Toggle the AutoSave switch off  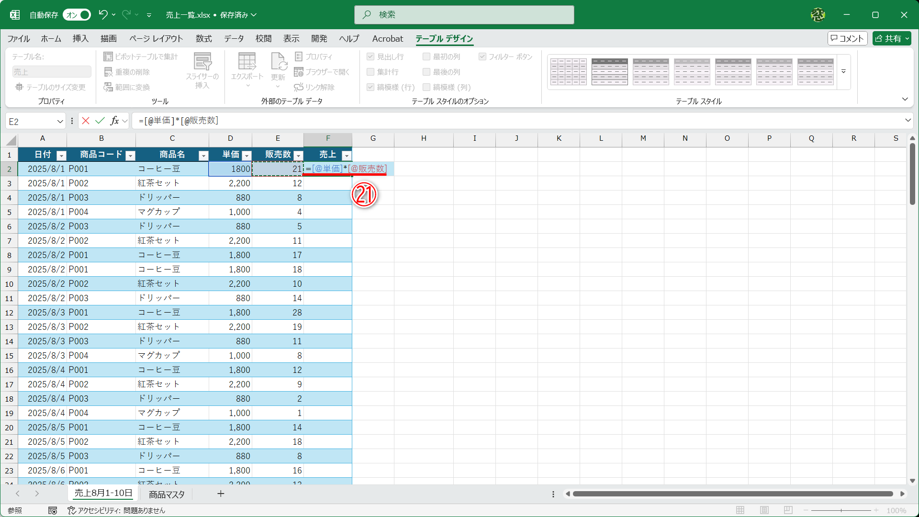pyautogui.click(x=78, y=15)
